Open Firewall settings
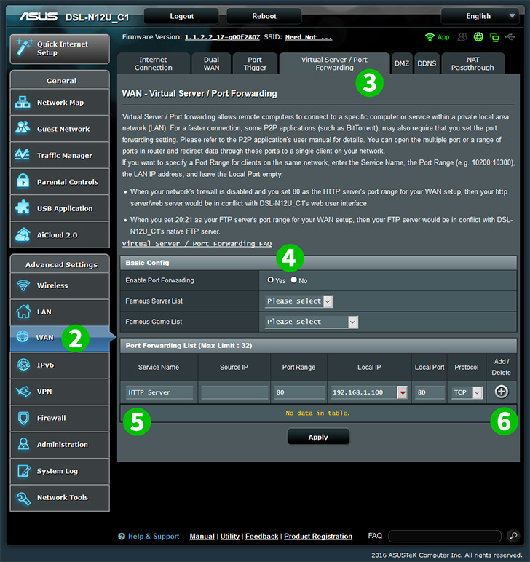 60,419
